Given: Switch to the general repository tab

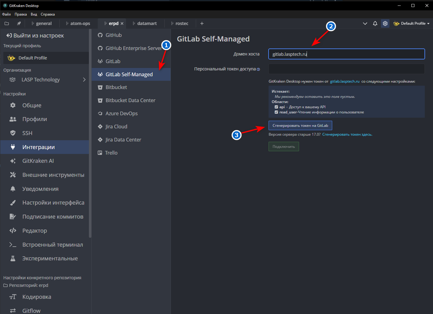Looking at the screenshot, I should point(42,23).
